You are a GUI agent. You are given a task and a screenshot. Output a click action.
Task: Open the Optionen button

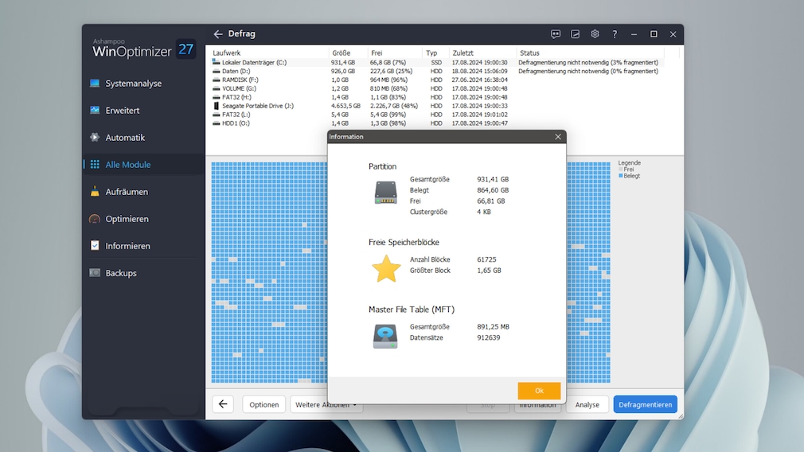(x=264, y=404)
